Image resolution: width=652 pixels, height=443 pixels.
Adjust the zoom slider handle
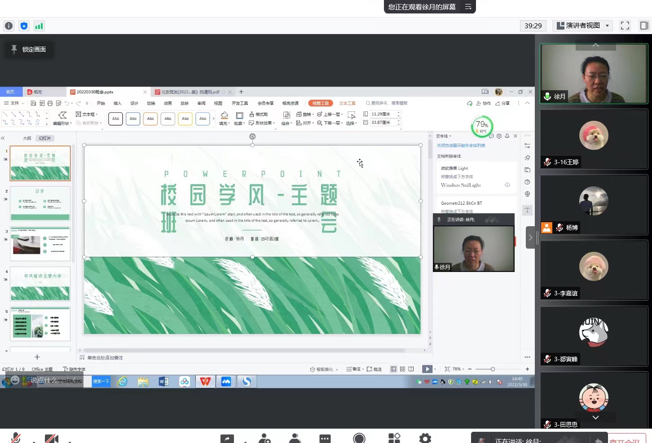(x=493, y=369)
